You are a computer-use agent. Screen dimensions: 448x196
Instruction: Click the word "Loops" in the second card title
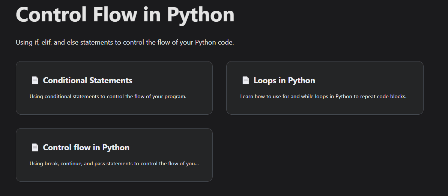pyautogui.click(x=265, y=80)
